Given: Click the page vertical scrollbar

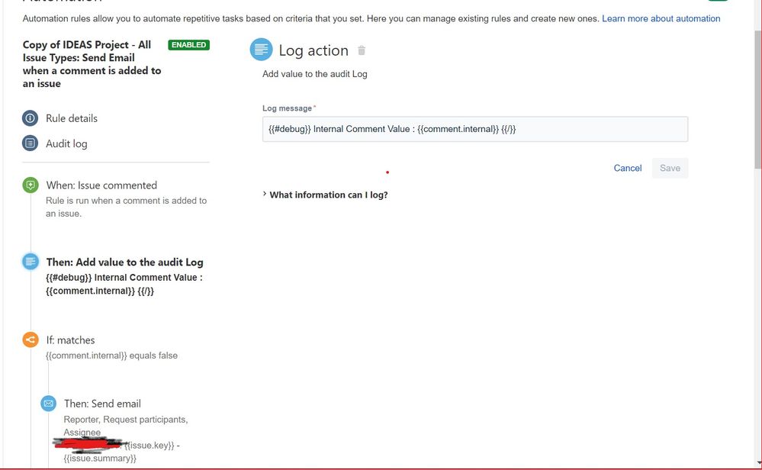Looking at the screenshot, I should [757, 100].
